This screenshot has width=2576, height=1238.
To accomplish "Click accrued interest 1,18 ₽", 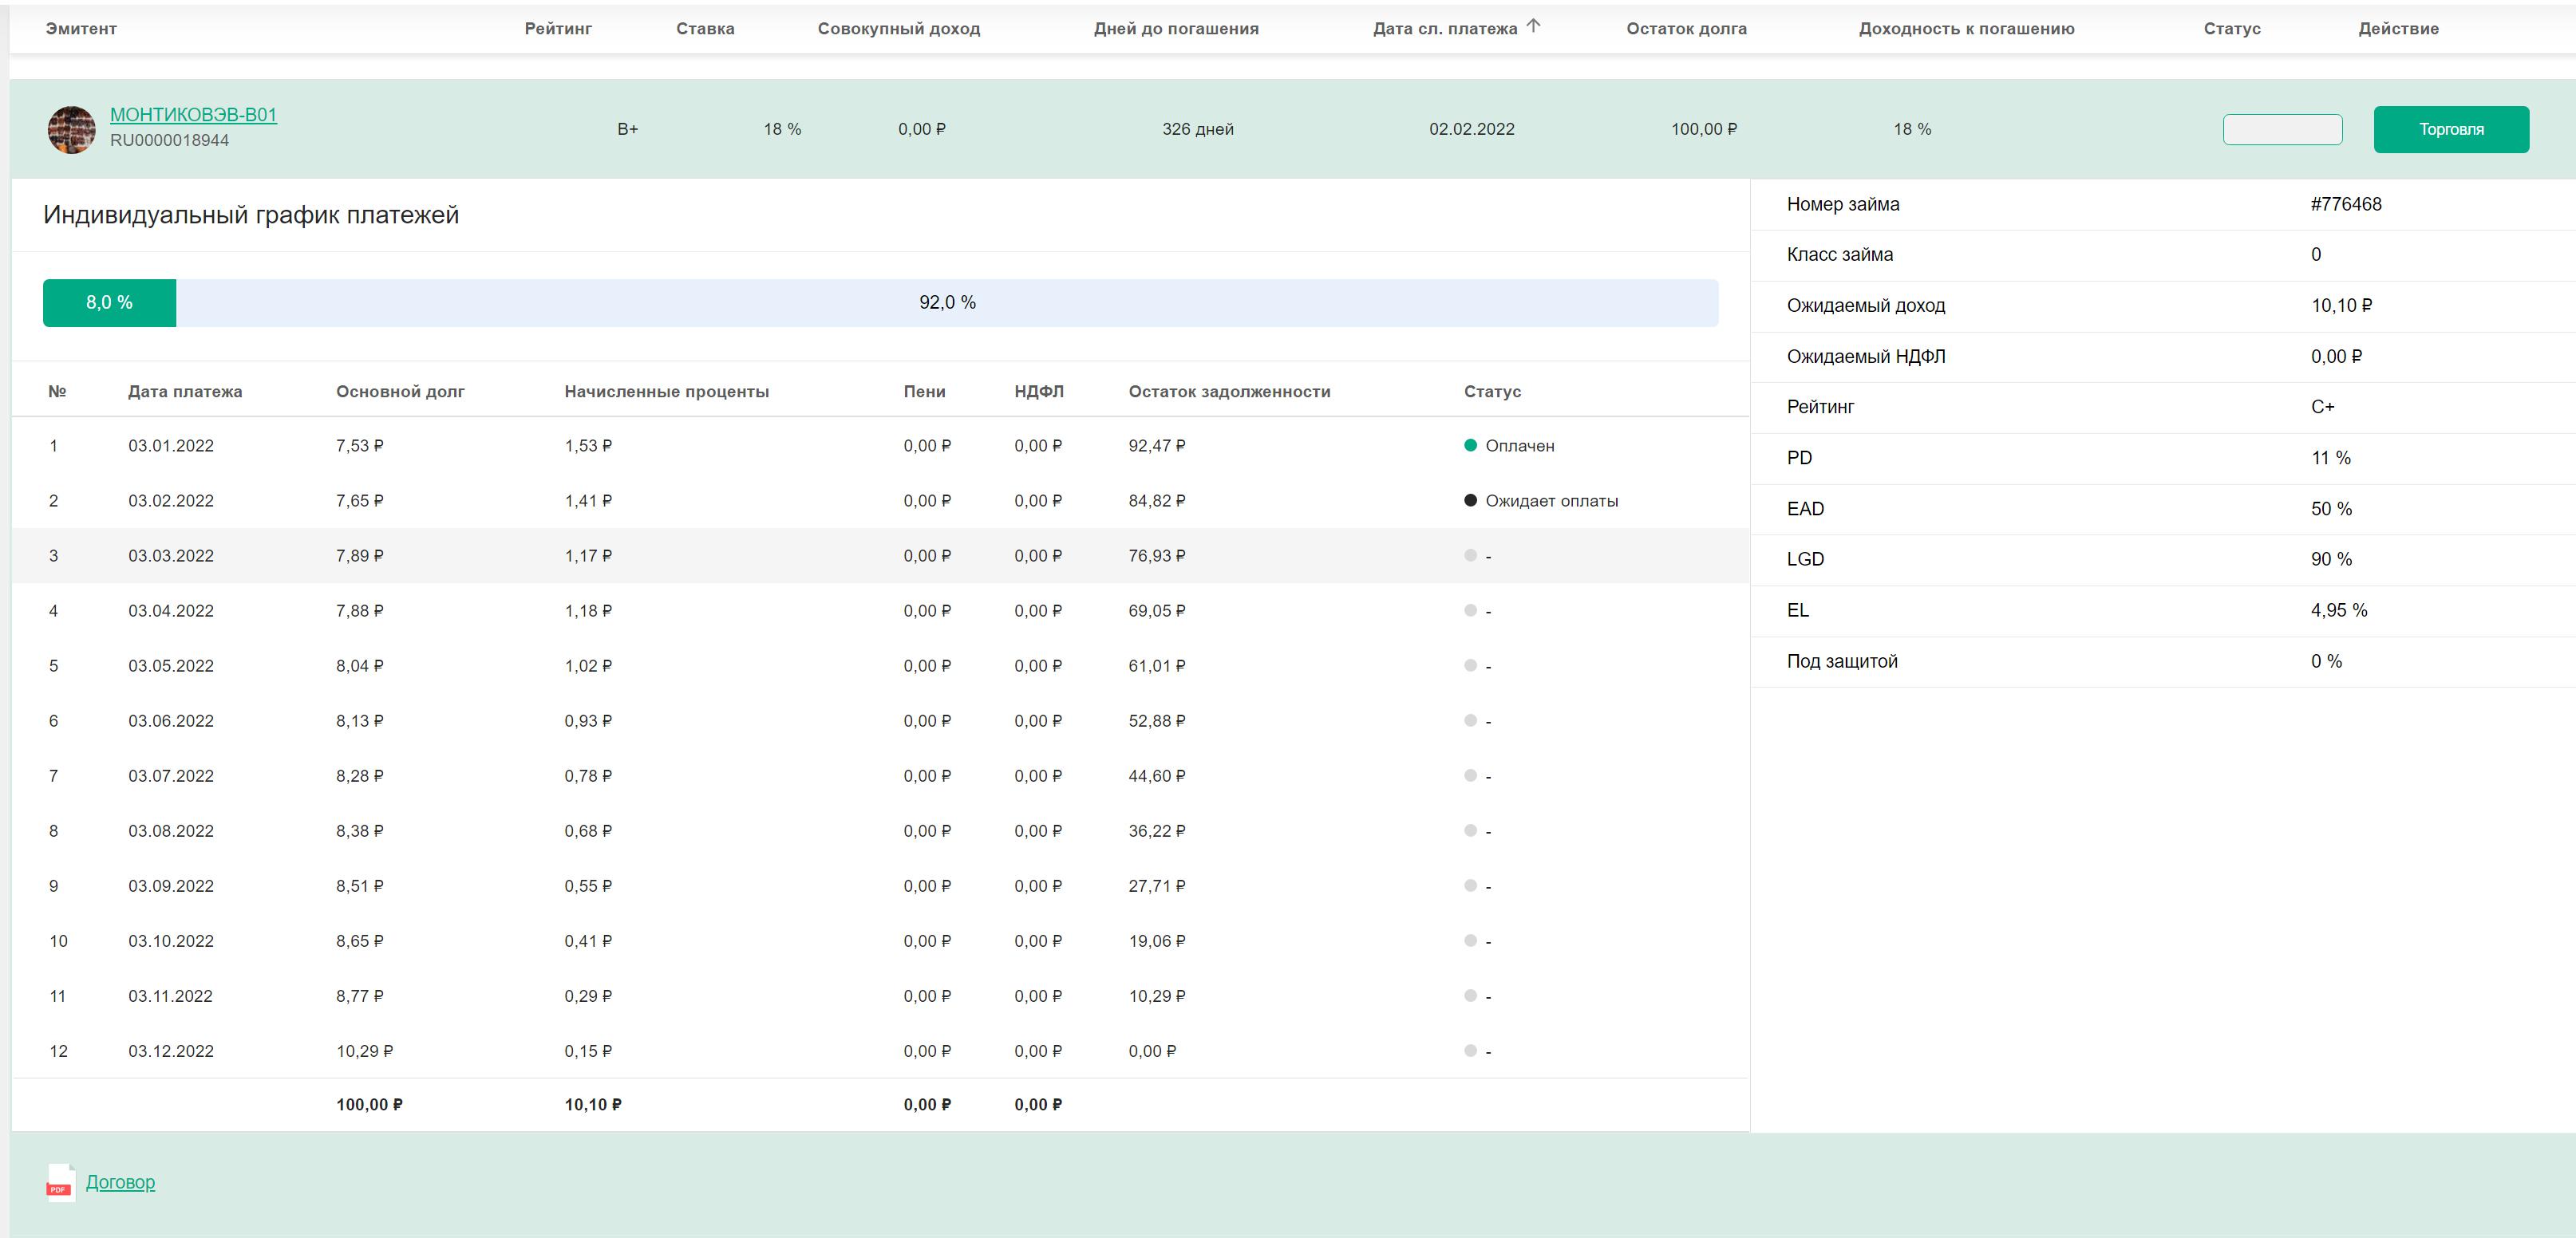I will coord(588,610).
